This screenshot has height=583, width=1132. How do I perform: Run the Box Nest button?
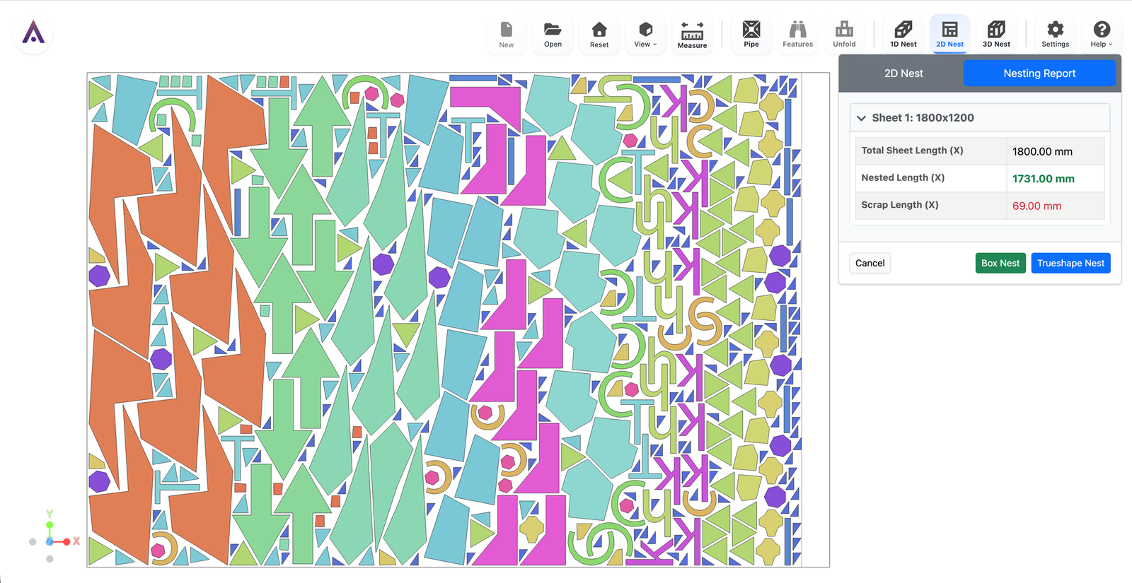pos(1000,264)
